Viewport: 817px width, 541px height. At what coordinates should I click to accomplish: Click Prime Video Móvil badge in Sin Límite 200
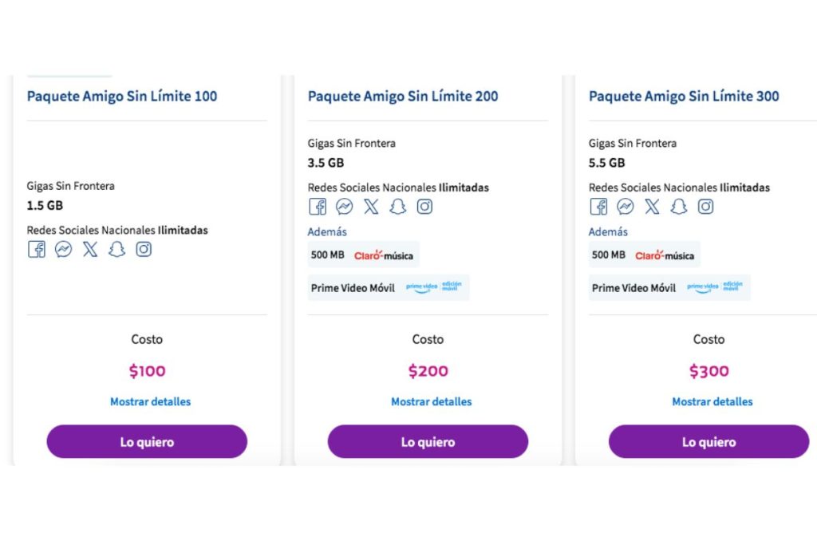click(389, 287)
